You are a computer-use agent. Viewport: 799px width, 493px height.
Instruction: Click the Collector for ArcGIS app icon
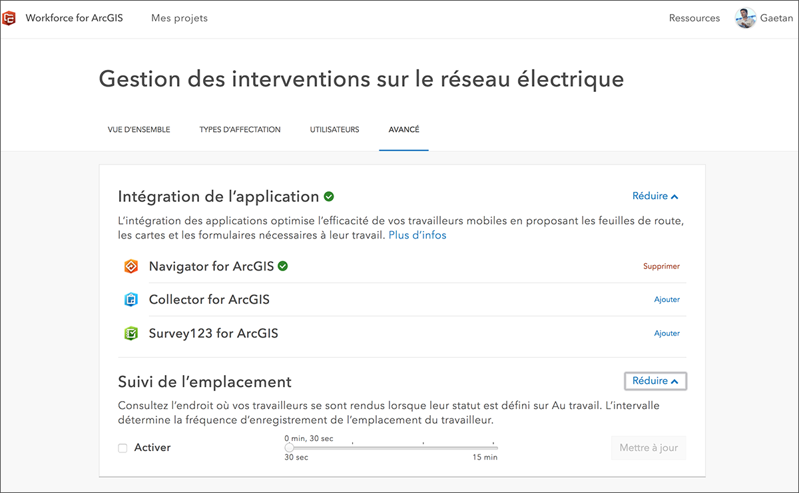pyautogui.click(x=131, y=300)
